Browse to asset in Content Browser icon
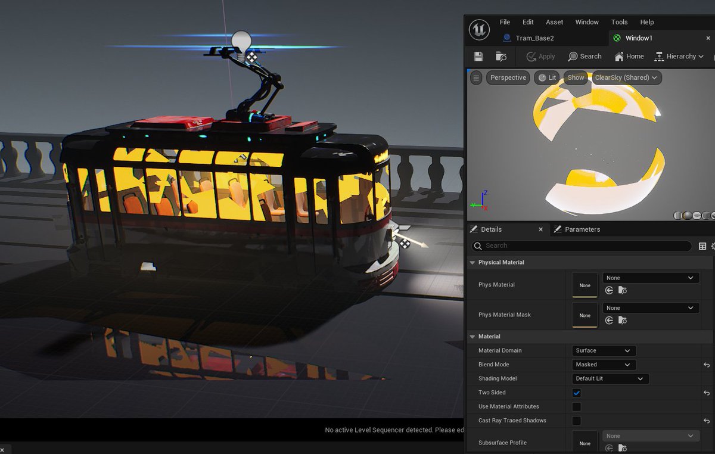This screenshot has height=454, width=715. click(501, 56)
